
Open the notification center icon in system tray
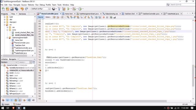192,108
